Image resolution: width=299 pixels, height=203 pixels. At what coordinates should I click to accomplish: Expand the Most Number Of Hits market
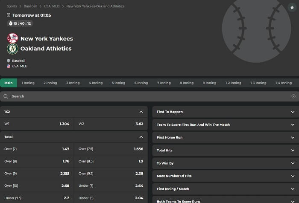coord(226,176)
